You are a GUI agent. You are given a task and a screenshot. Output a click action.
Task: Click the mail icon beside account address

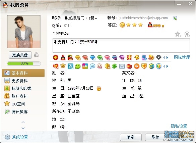click(175, 18)
